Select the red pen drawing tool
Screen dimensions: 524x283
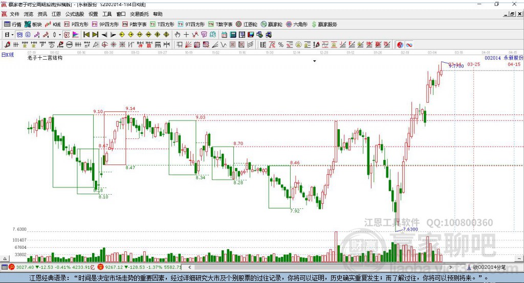click(7, 44)
